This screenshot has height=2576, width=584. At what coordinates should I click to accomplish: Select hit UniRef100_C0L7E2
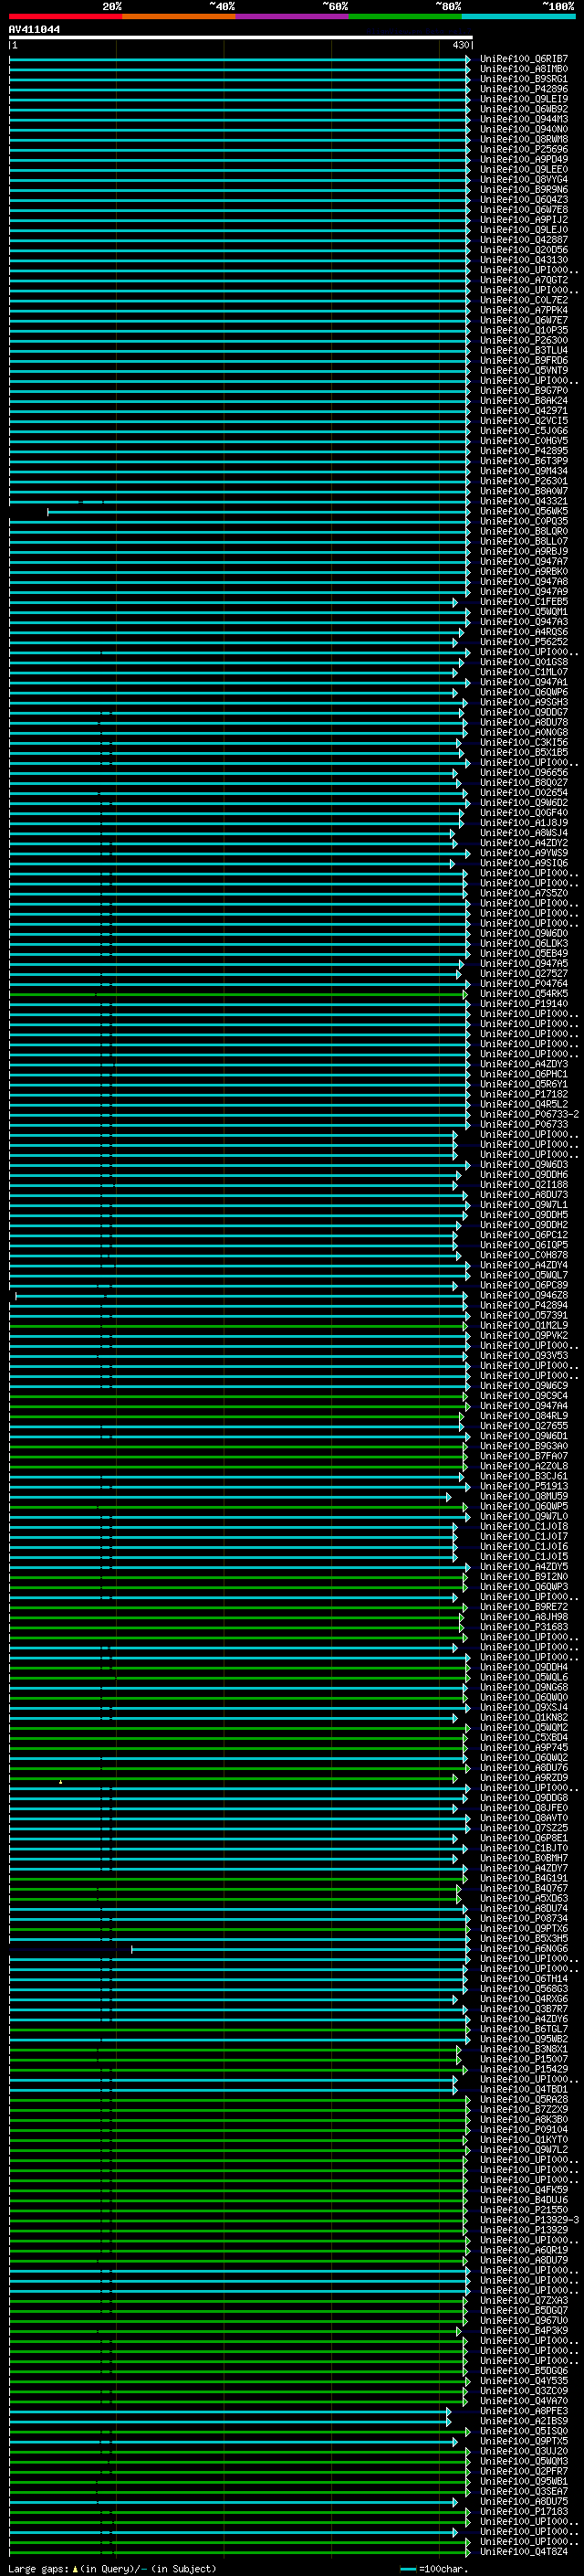[x=523, y=300]
